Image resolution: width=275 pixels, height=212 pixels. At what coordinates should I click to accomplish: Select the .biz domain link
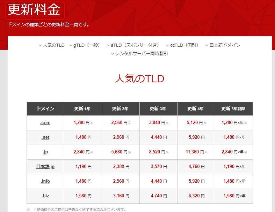coord(45,196)
